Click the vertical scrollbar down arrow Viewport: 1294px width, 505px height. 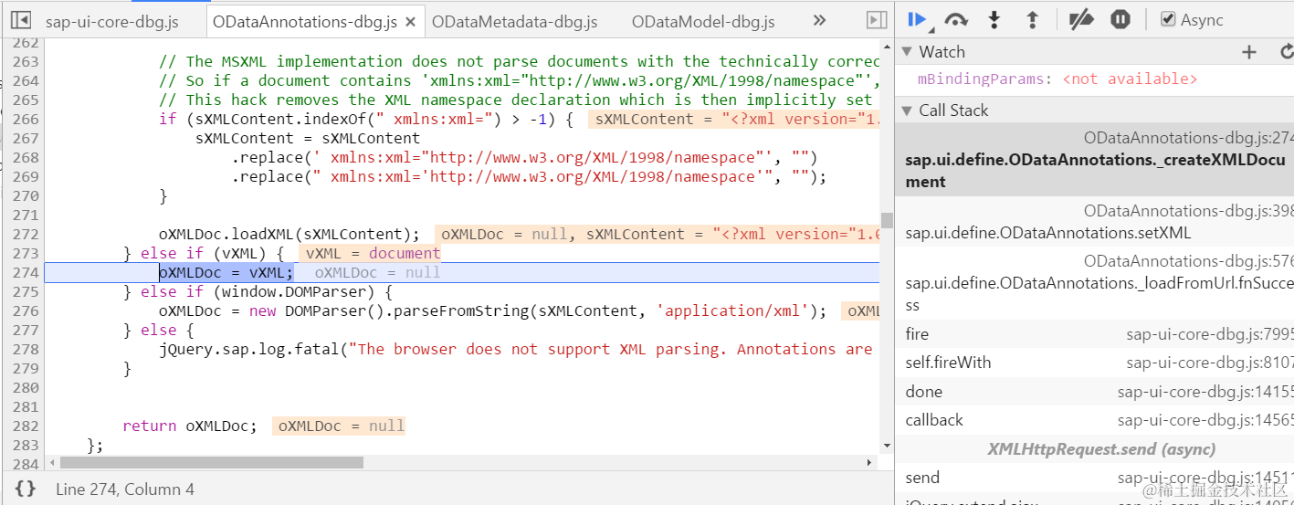(886, 446)
